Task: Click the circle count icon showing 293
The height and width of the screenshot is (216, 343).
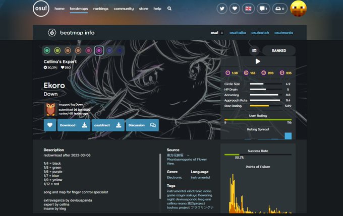Action: [x=264, y=73]
